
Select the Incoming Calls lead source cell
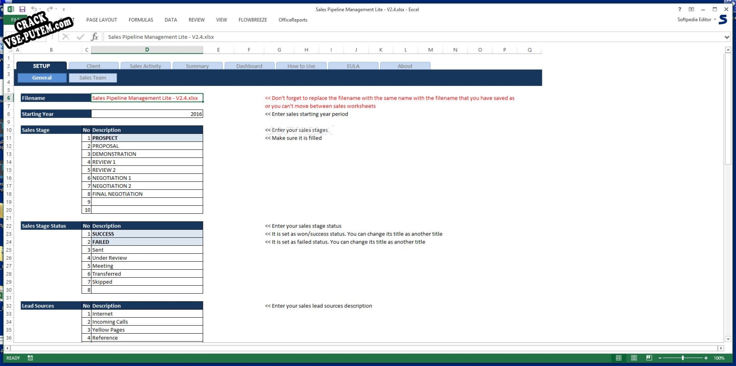tap(147, 322)
